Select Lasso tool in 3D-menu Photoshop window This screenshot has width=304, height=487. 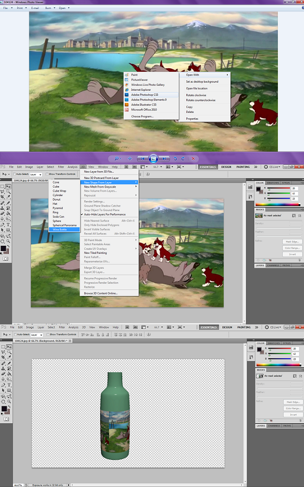3,191
